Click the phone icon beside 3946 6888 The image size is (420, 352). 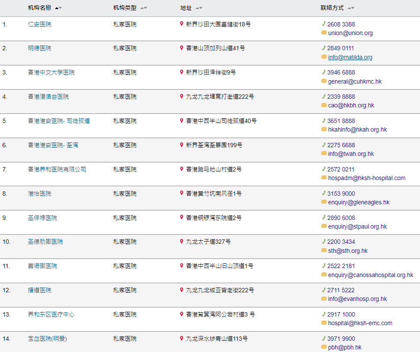[323, 72]
